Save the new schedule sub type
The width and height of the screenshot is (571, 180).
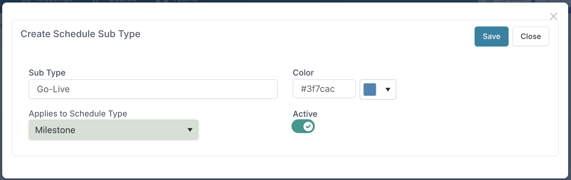(x=491, y=37)
